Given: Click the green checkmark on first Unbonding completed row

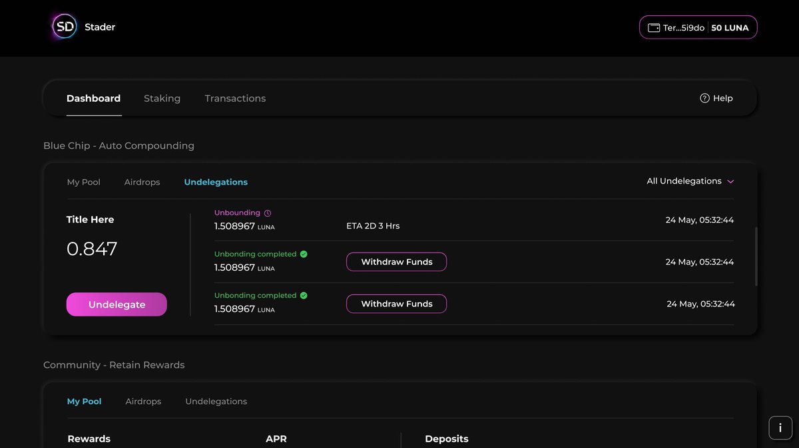Looking at the screenshot, I should point(304,253).
